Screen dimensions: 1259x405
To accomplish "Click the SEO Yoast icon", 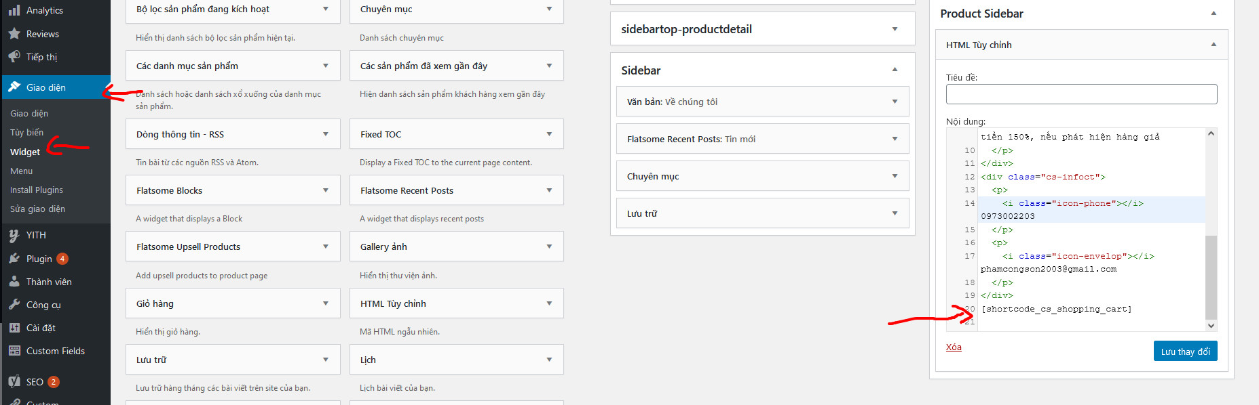I will pos(14,382).
